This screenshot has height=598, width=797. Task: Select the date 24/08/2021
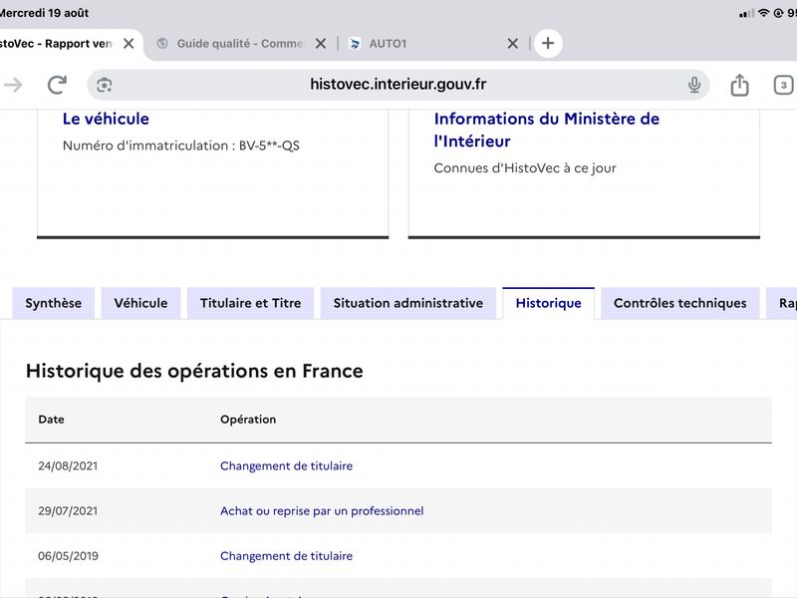(68, 465)
